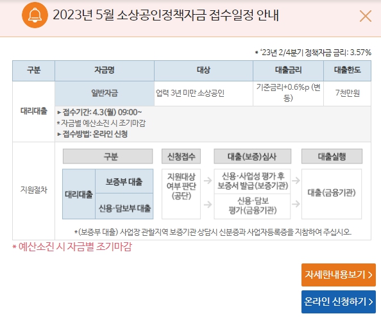This screenshot has height=332, width=381.
Task: Click the 신청접수 step header
Action: 181,156
